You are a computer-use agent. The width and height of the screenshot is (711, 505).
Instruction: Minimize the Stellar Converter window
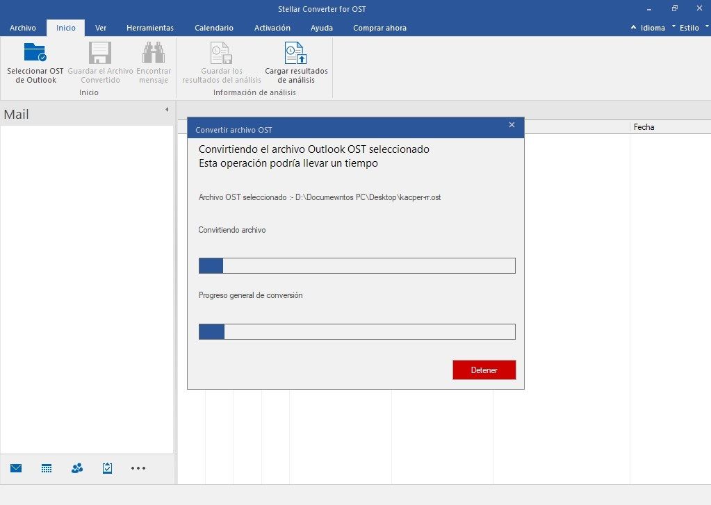[649, 9]
